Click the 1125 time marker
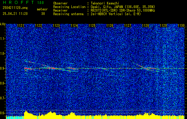 pyautogui.click(x=92, y=26)
